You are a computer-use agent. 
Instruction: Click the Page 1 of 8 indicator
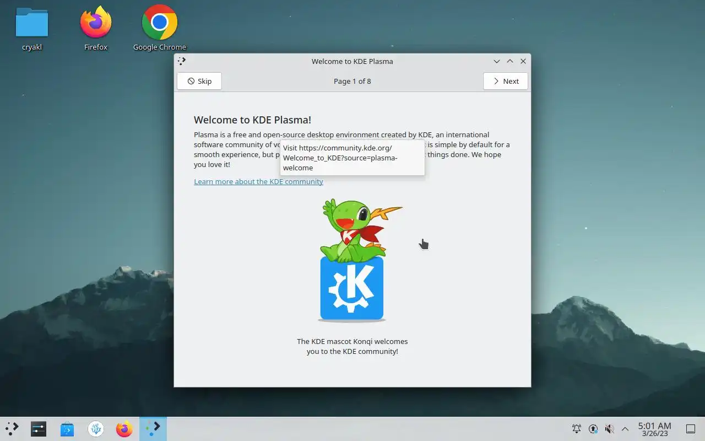pos(352,81)
